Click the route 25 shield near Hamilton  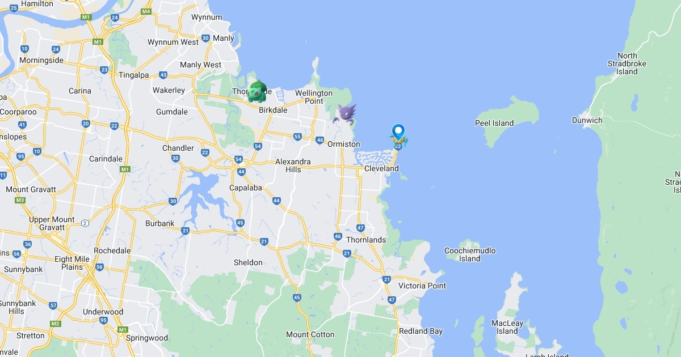14,7
